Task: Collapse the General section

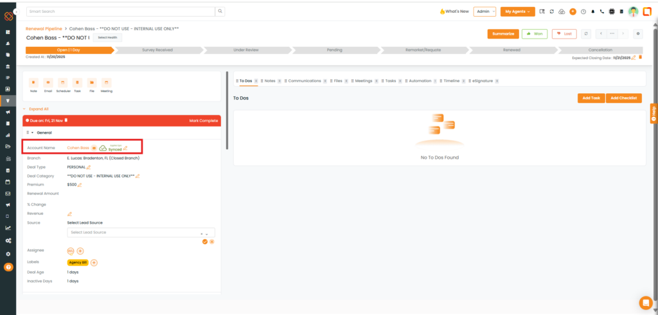Action: pyautogui.click(x=33, y=132)
